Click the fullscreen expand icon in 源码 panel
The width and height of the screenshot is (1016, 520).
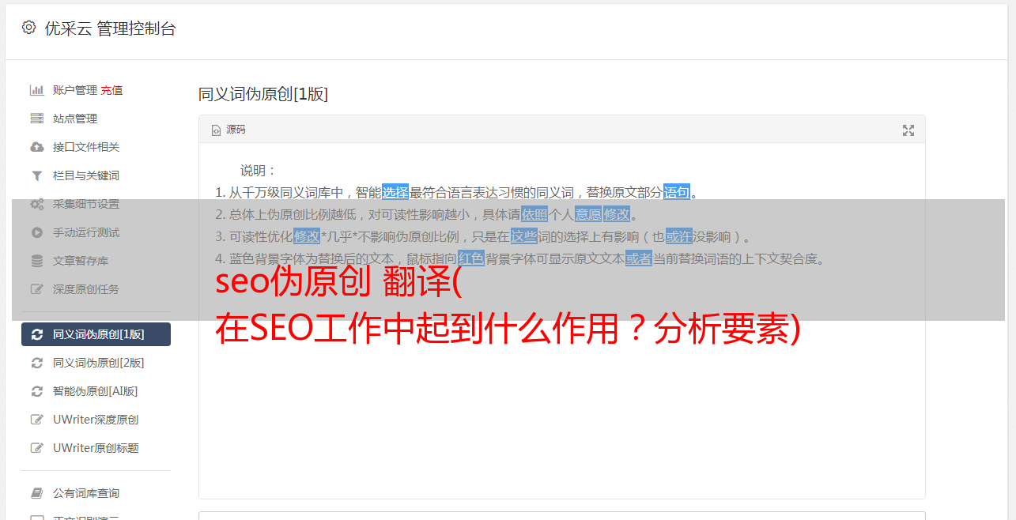pos(908,130)
